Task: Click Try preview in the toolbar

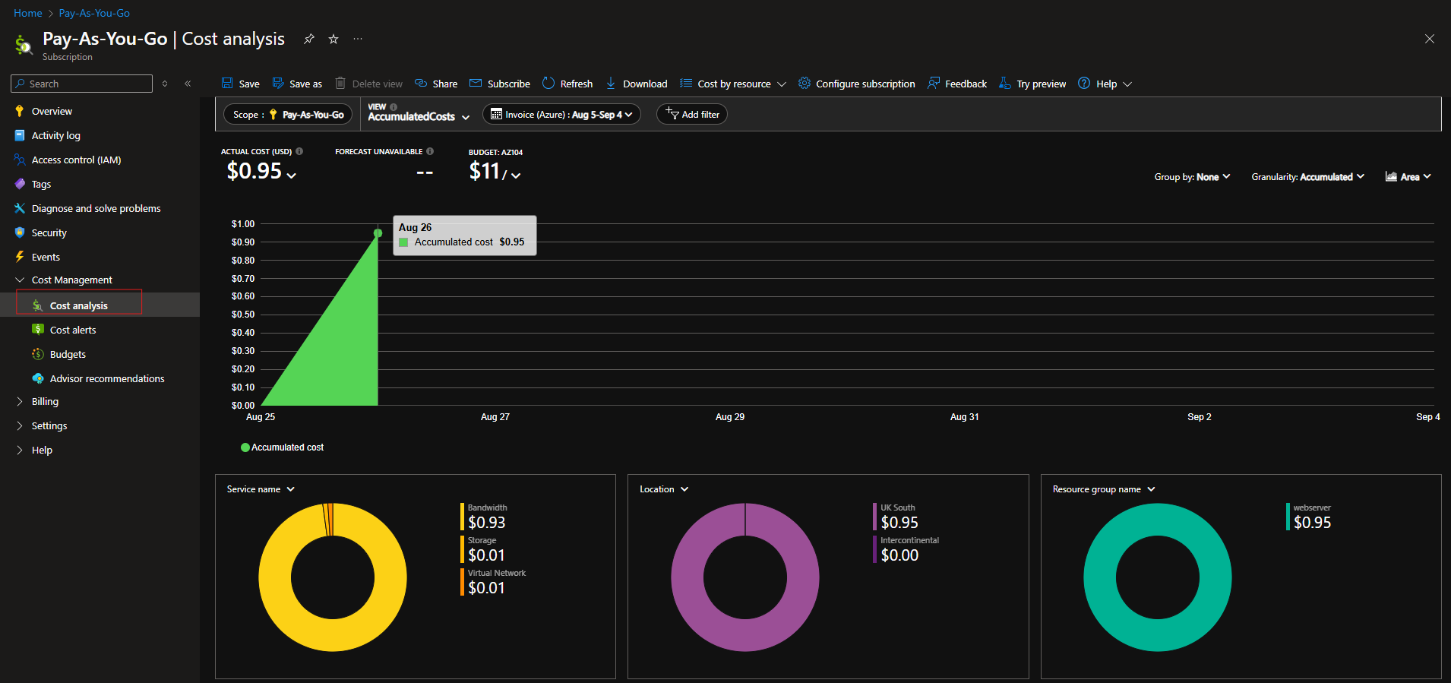Action: tap(1032, 84)
